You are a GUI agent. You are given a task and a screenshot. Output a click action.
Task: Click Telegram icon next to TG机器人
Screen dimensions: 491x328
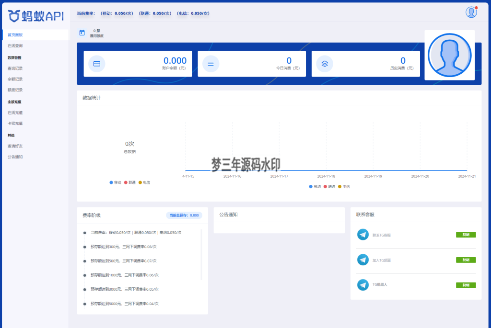coord(363,285)
